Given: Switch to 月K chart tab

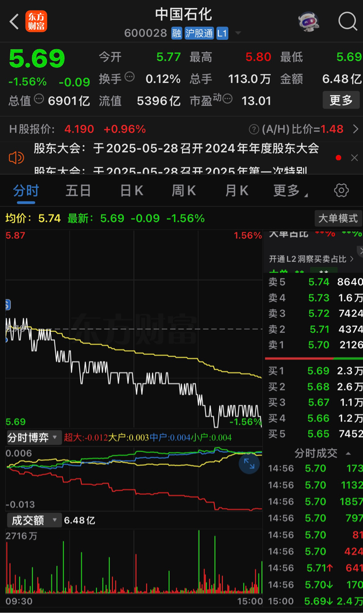Looking at the screenshot, I should [x=236, y=191].
